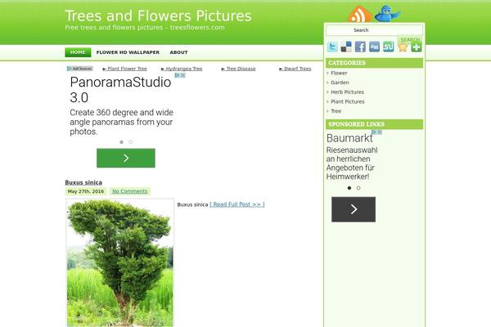This screenshot has width=491, height=327.
Task: Click the blue Twitter bird icon
Action: (387, 13)
